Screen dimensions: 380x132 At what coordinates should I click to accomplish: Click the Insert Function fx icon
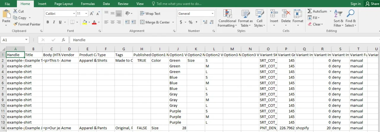63,40
